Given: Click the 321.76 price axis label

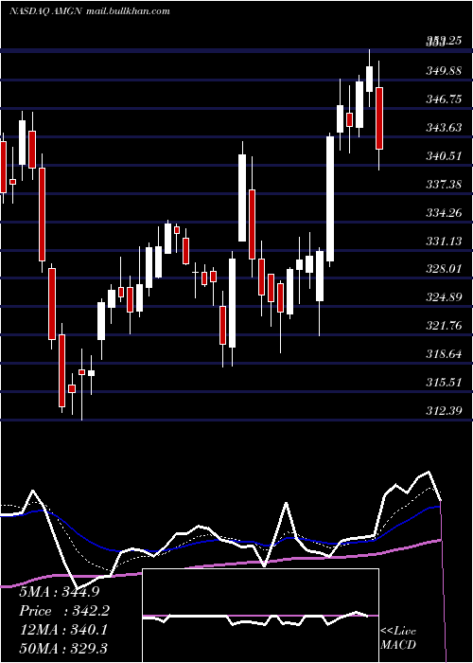Looking at the screenshot, I should [x=444, y=326].
